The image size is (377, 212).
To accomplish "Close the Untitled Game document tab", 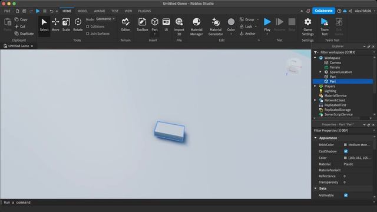I will point(32,46).
